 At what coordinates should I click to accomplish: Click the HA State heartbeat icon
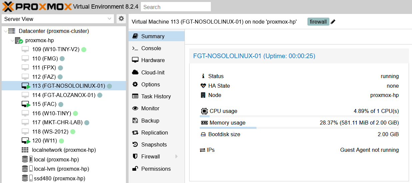pos(203,86)
